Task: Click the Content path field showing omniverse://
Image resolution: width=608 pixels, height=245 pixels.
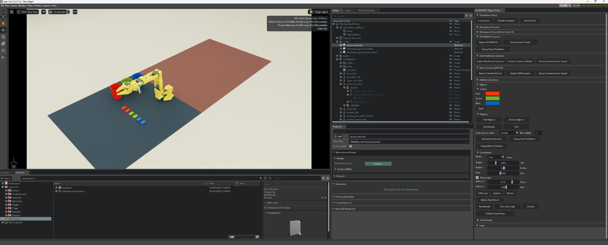Action: pyautogui.click(x=140, y=178)
